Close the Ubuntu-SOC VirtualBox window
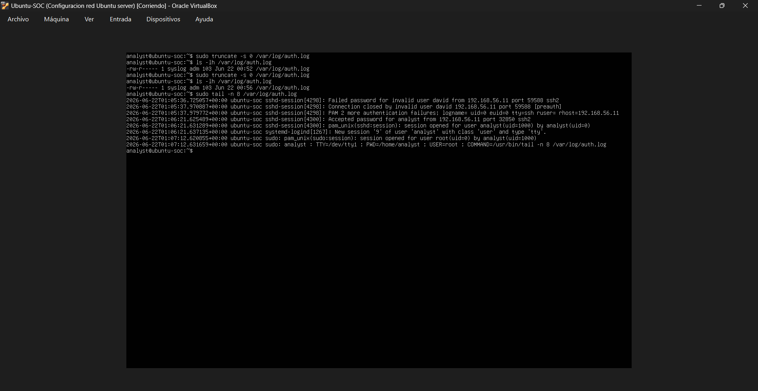The height and width of the screenshot is (391, 758). (x=745, y=6)
